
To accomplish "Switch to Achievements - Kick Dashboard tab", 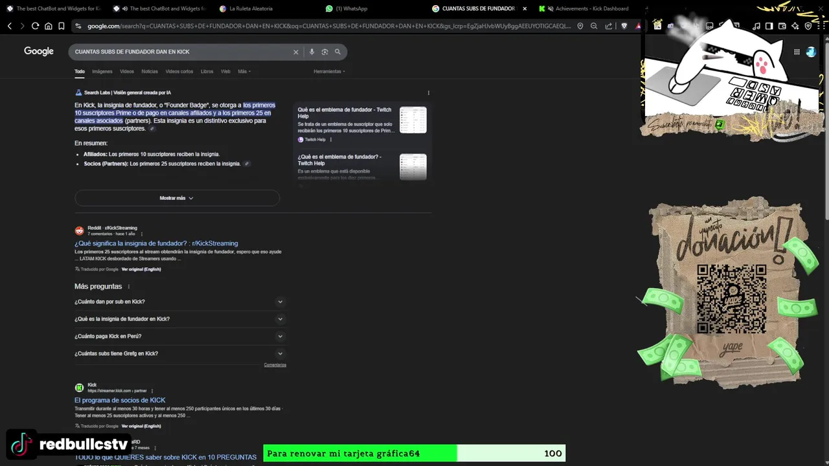I will pyautogui.click(x=587, y=8).
